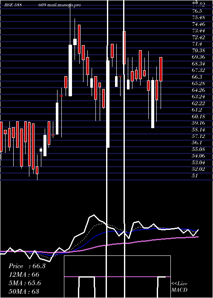213x298 pixels.
Task: Select the '50MA : 63' legend line
Action: 24,291
